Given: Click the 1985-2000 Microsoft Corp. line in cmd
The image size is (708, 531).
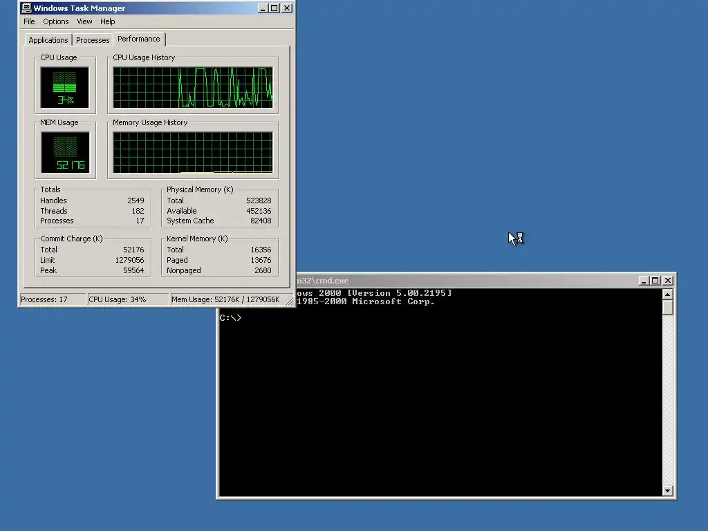Looking at the screenshot, I should click(x=366, y=301).
